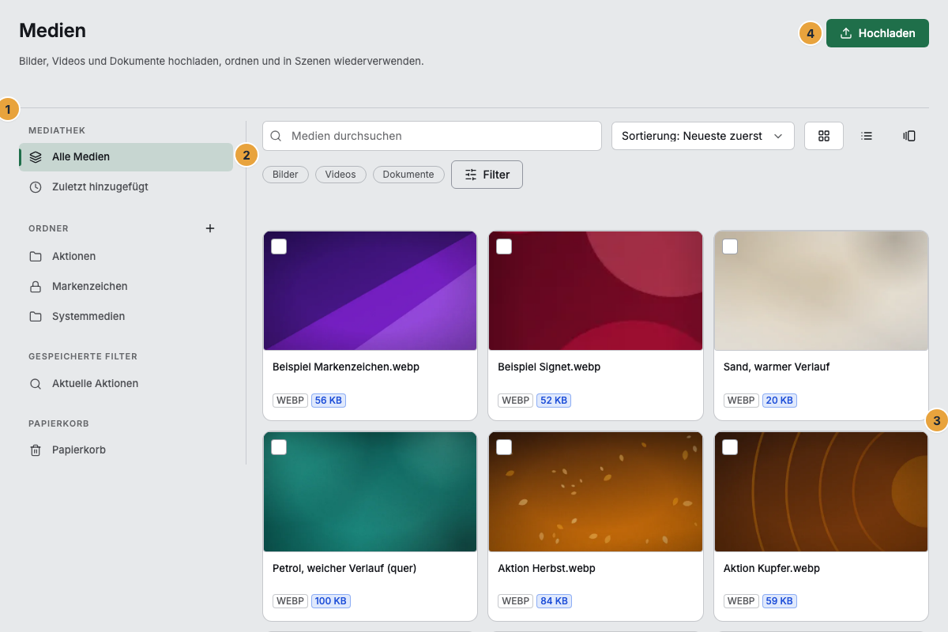Click file name Beispiel Signet.webp
Image resolution: width=948 pixels, height=632 pixels.
coord(549,367)
